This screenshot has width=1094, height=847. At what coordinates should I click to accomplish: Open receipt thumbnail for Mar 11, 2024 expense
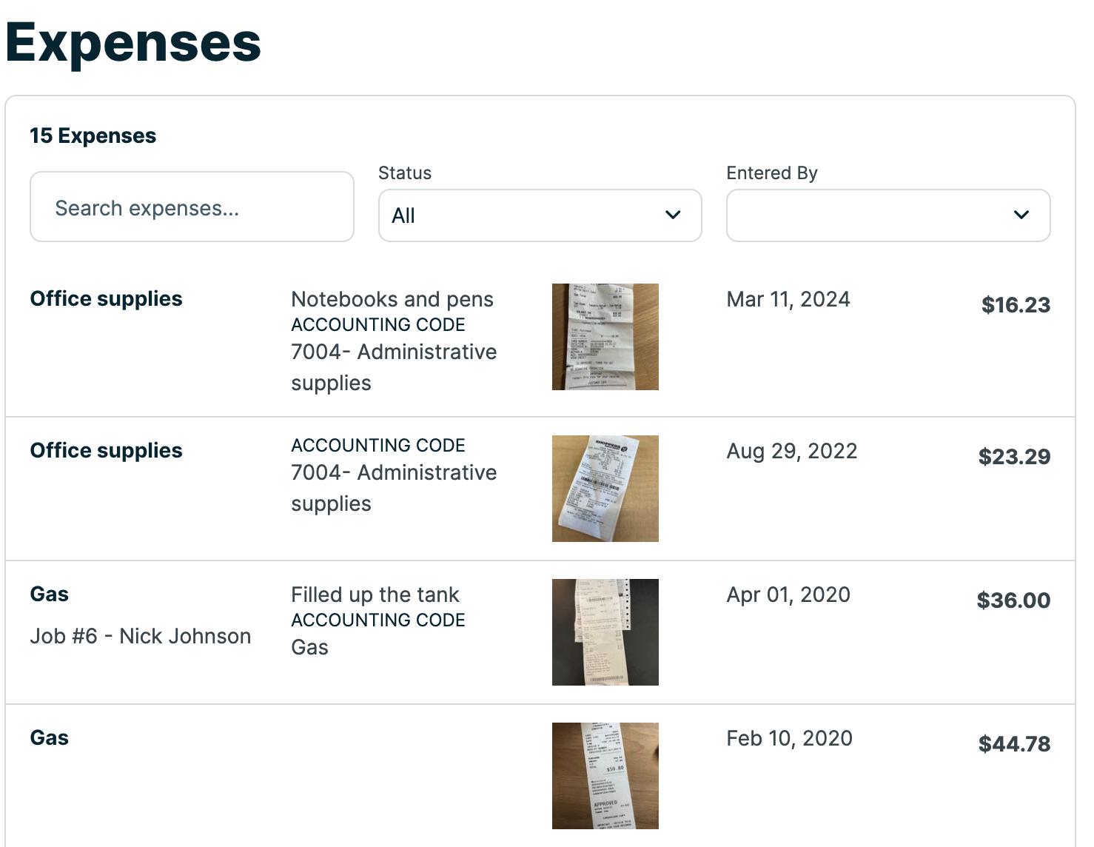click(x=605, y=337)
